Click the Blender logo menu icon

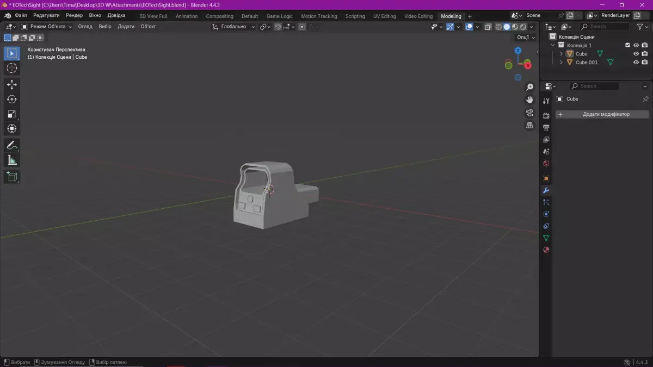coord(8,16)
